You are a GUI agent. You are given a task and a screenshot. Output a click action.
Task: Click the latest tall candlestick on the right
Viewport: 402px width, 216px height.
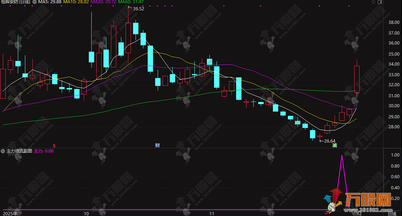(356, 79)
